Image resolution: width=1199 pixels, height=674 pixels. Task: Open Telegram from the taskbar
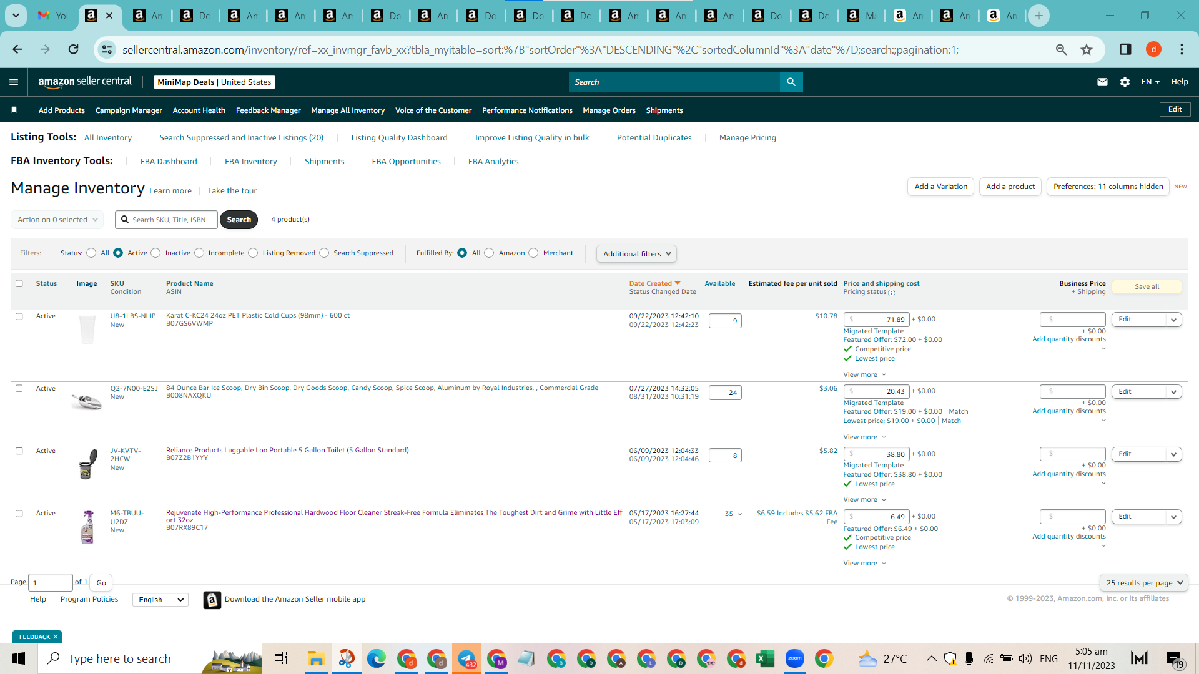pyautogui.click(x=466, y=658)
